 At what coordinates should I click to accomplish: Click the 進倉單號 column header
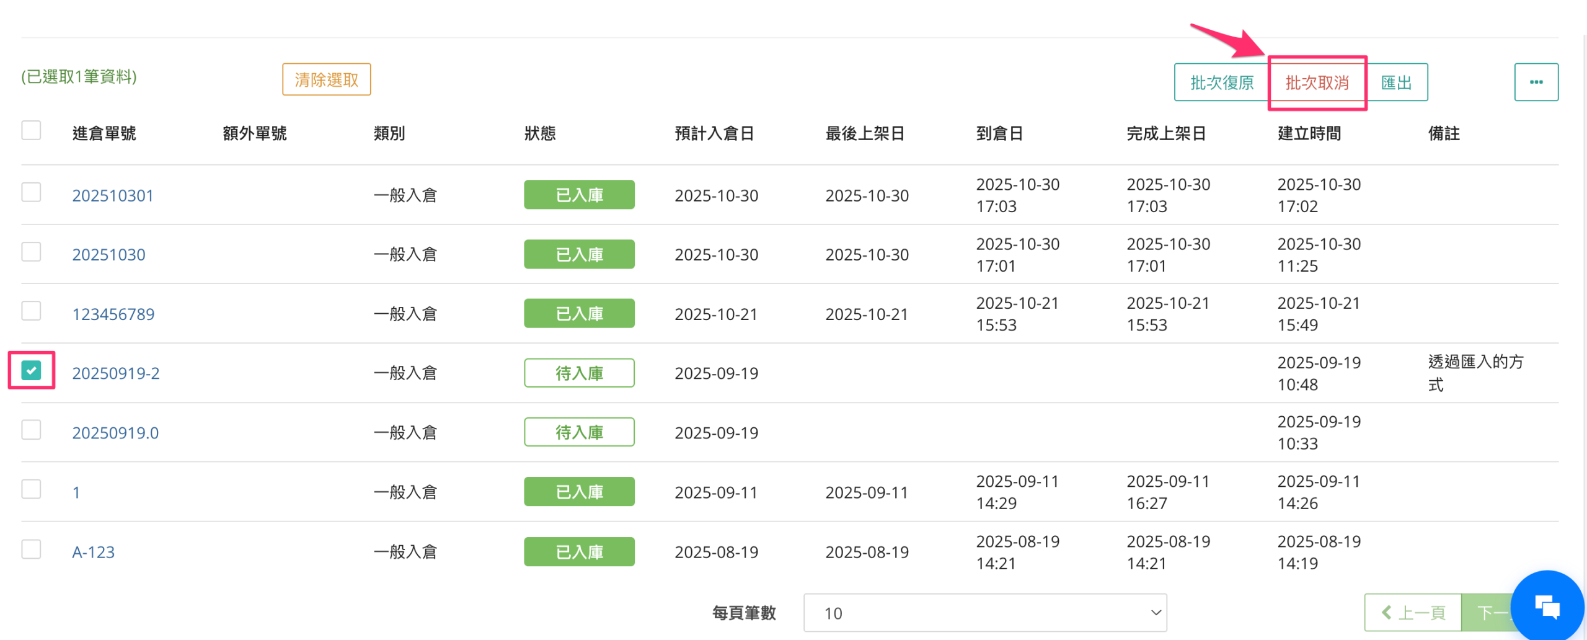(104, 133)
